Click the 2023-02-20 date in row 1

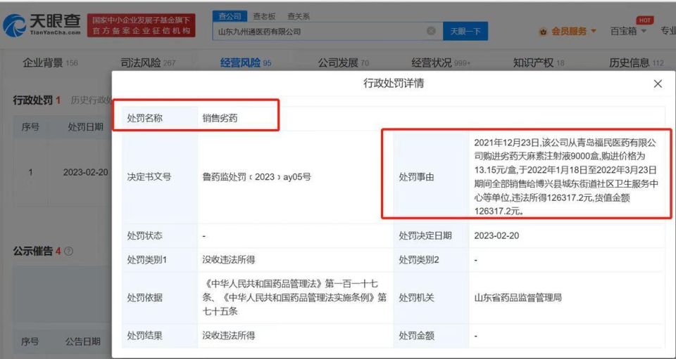click(x=85, y=172)
